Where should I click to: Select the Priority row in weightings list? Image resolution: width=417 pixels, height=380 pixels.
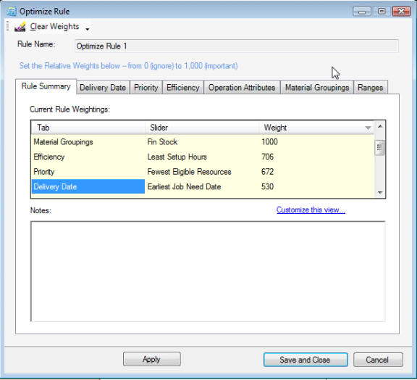(203, 172)
